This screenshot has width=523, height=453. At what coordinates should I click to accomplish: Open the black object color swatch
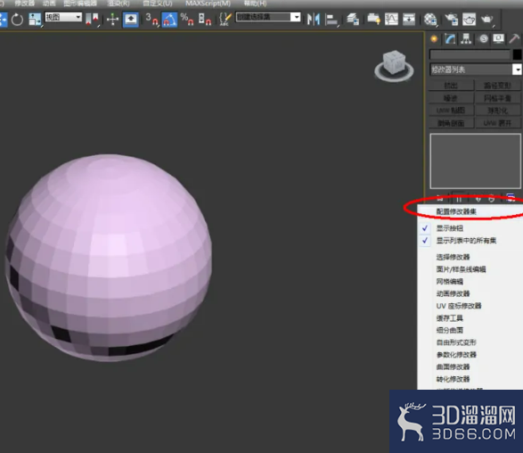[517, 54]
